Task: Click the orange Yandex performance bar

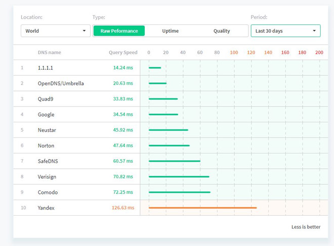Action: point(202,208)
